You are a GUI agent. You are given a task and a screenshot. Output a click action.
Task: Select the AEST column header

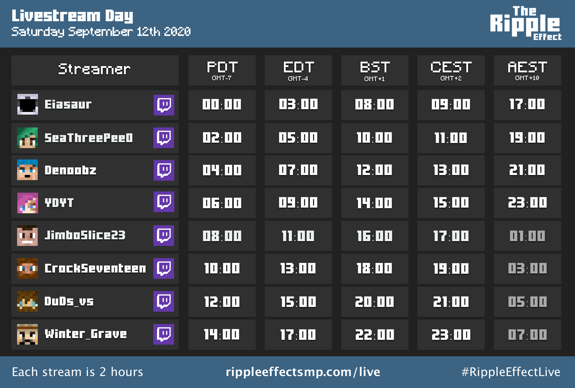527,71
